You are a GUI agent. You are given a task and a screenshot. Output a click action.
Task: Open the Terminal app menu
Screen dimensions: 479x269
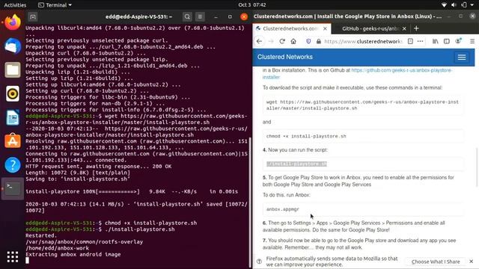[55, 5]
